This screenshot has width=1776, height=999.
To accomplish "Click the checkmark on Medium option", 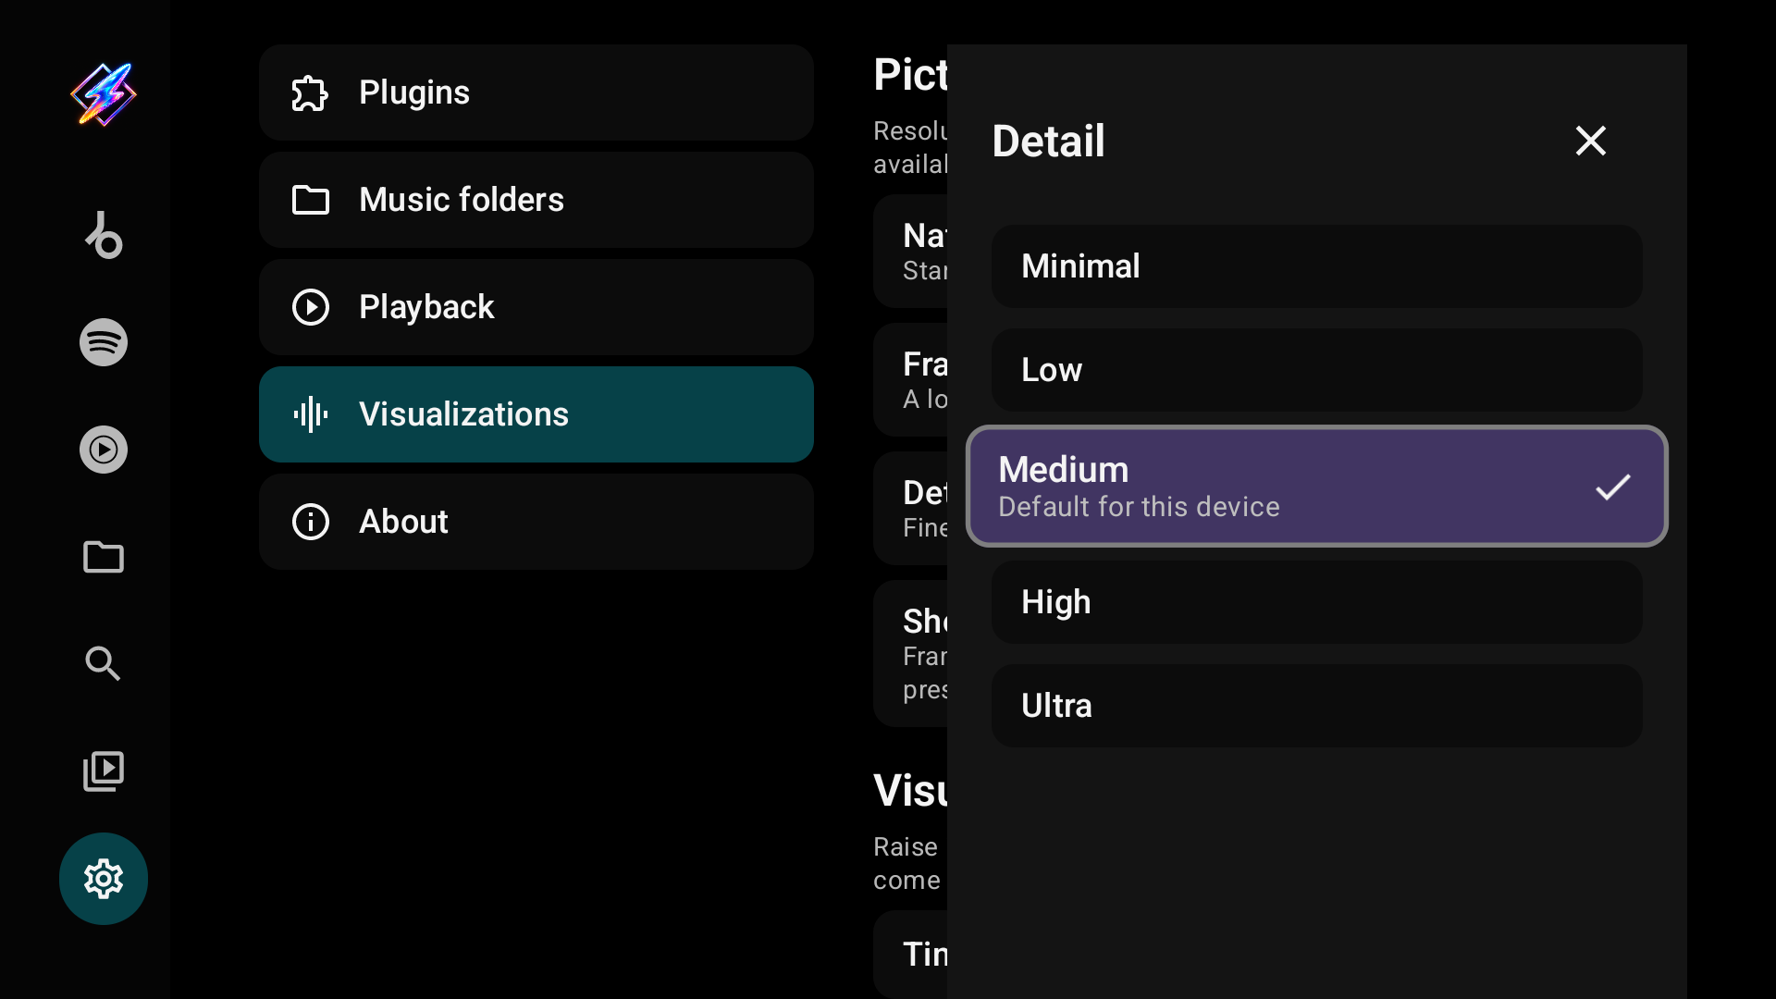I will (x=1613, y=487).
